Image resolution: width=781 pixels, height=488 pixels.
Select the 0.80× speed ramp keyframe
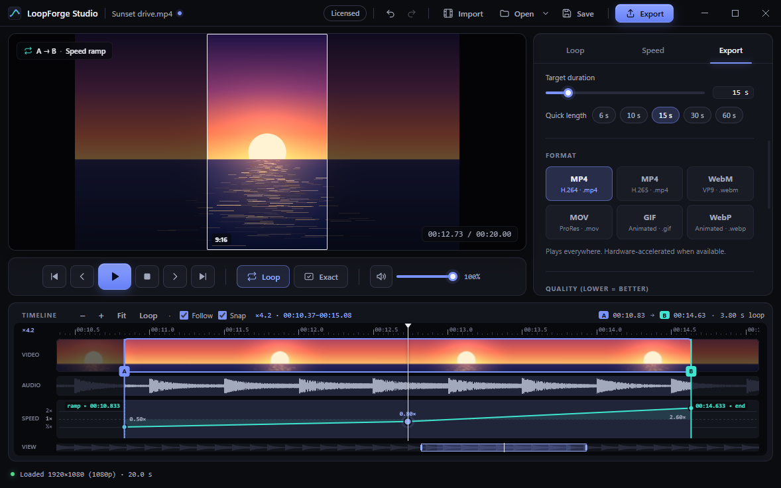pos(408,422)
